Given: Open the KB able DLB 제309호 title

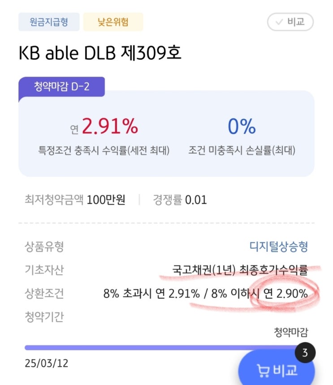Looking at the screenshot, I should tap(99, 54).
